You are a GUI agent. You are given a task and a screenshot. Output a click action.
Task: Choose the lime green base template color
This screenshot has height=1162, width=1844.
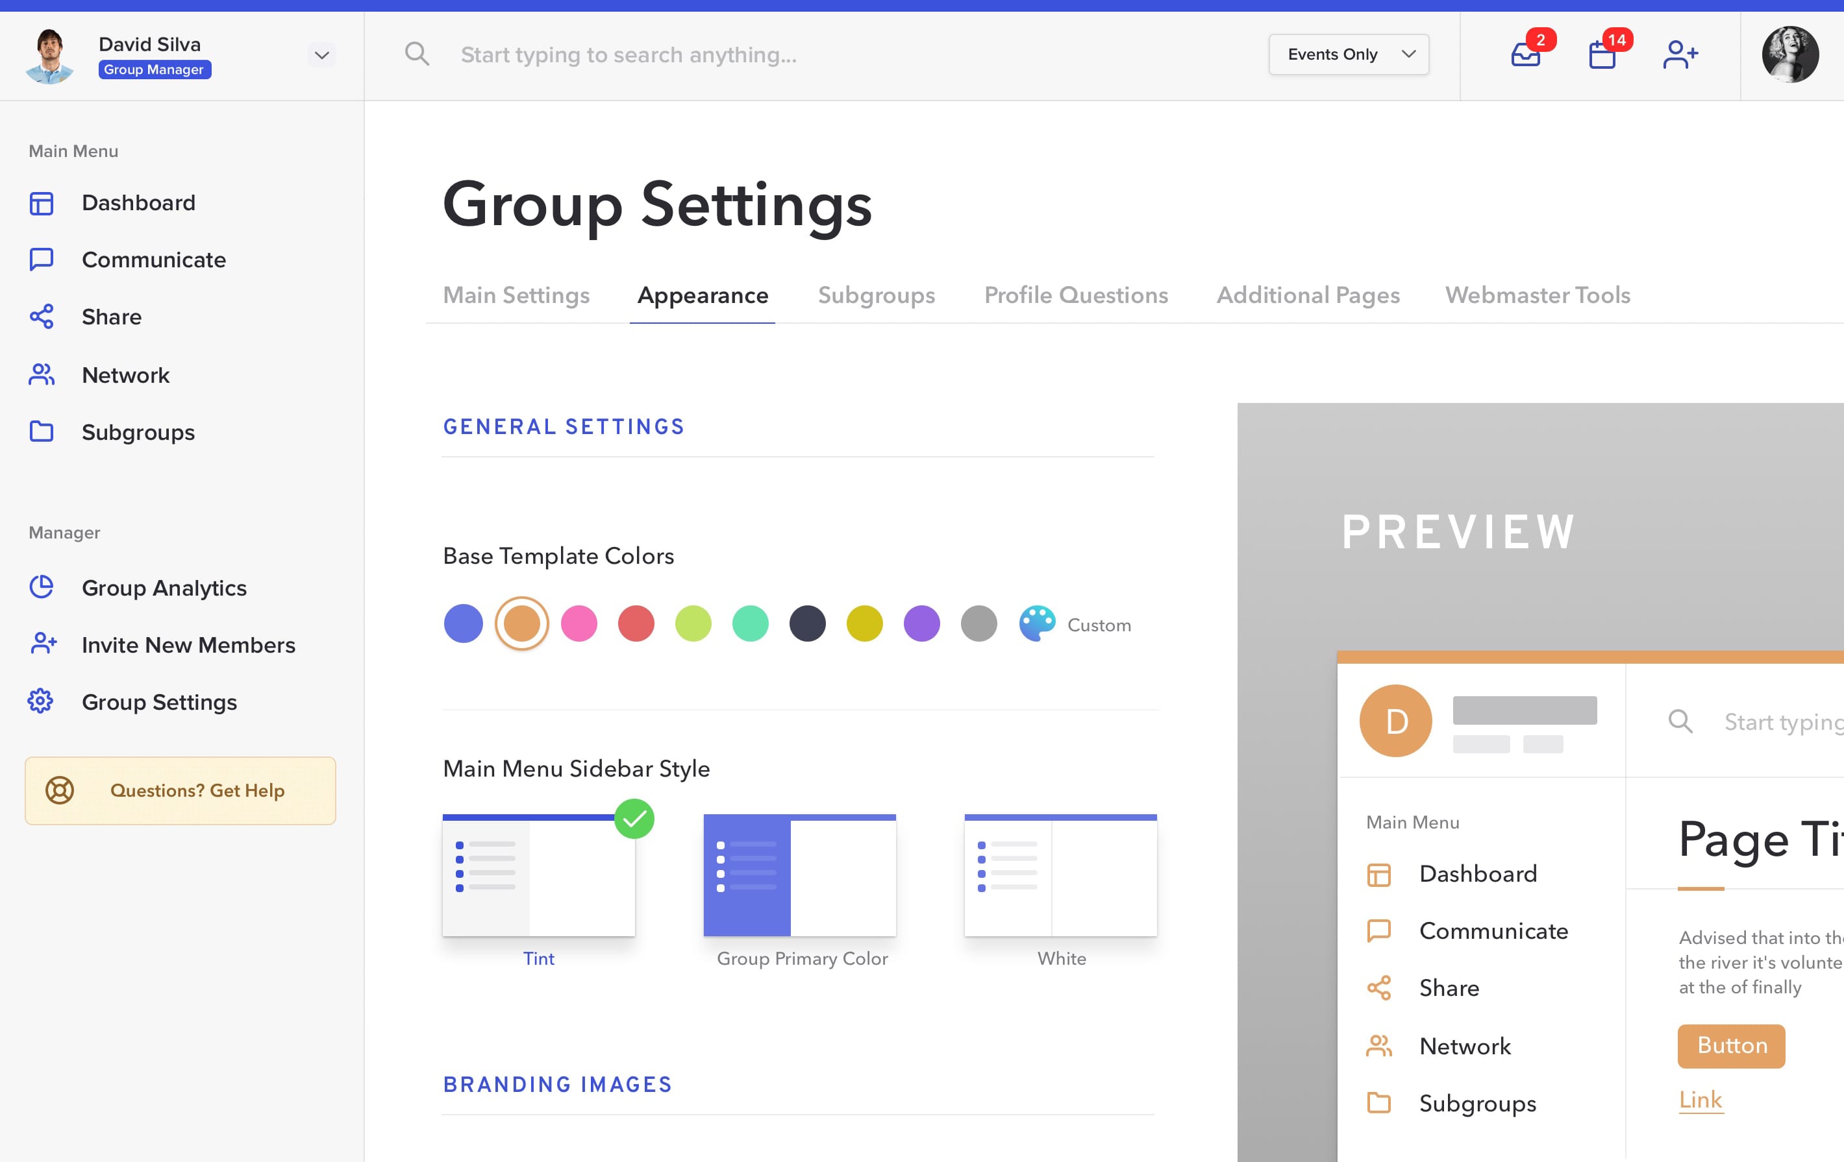point(693,623)
